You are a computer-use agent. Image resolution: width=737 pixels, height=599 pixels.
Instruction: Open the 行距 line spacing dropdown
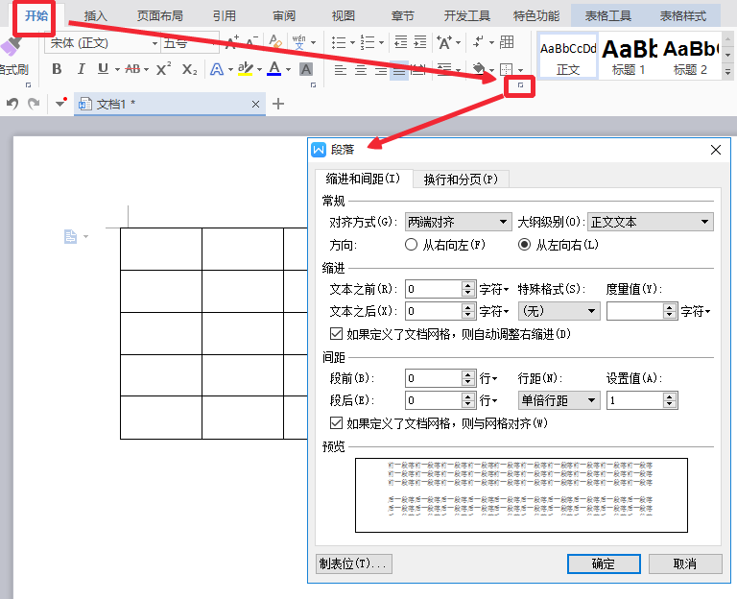click(559, 400)
